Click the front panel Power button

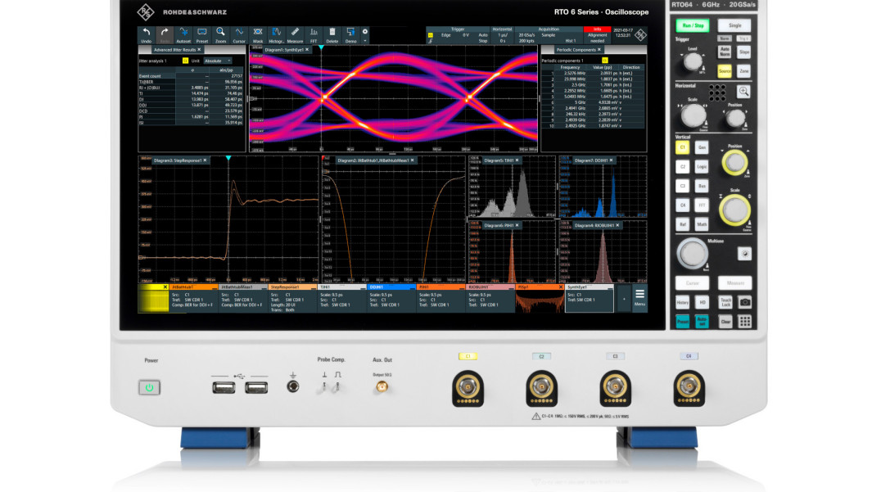point(149,387)
